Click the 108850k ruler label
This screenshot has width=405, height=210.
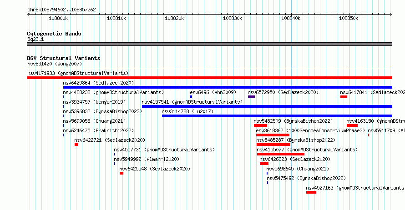click(x=349, y=18)
